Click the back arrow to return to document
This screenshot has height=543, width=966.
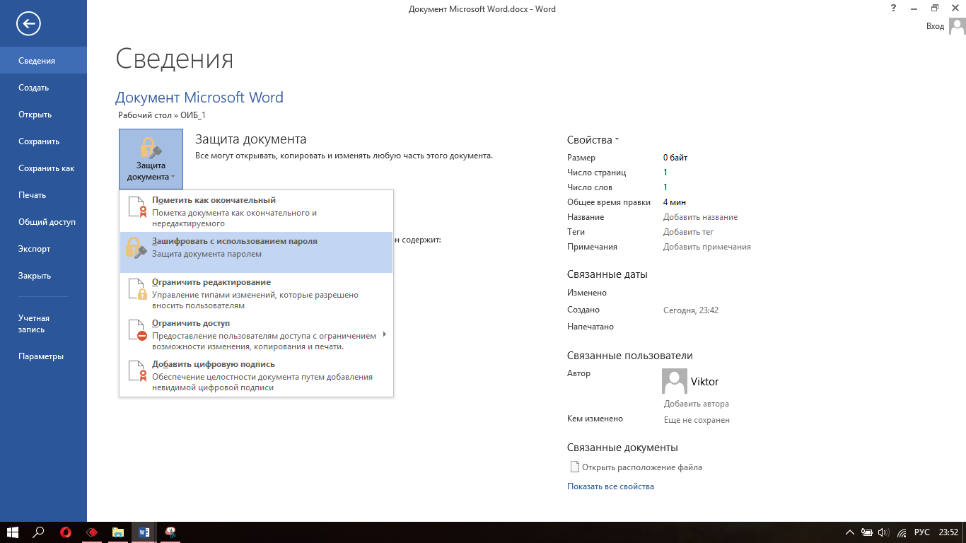coord(29,24)
